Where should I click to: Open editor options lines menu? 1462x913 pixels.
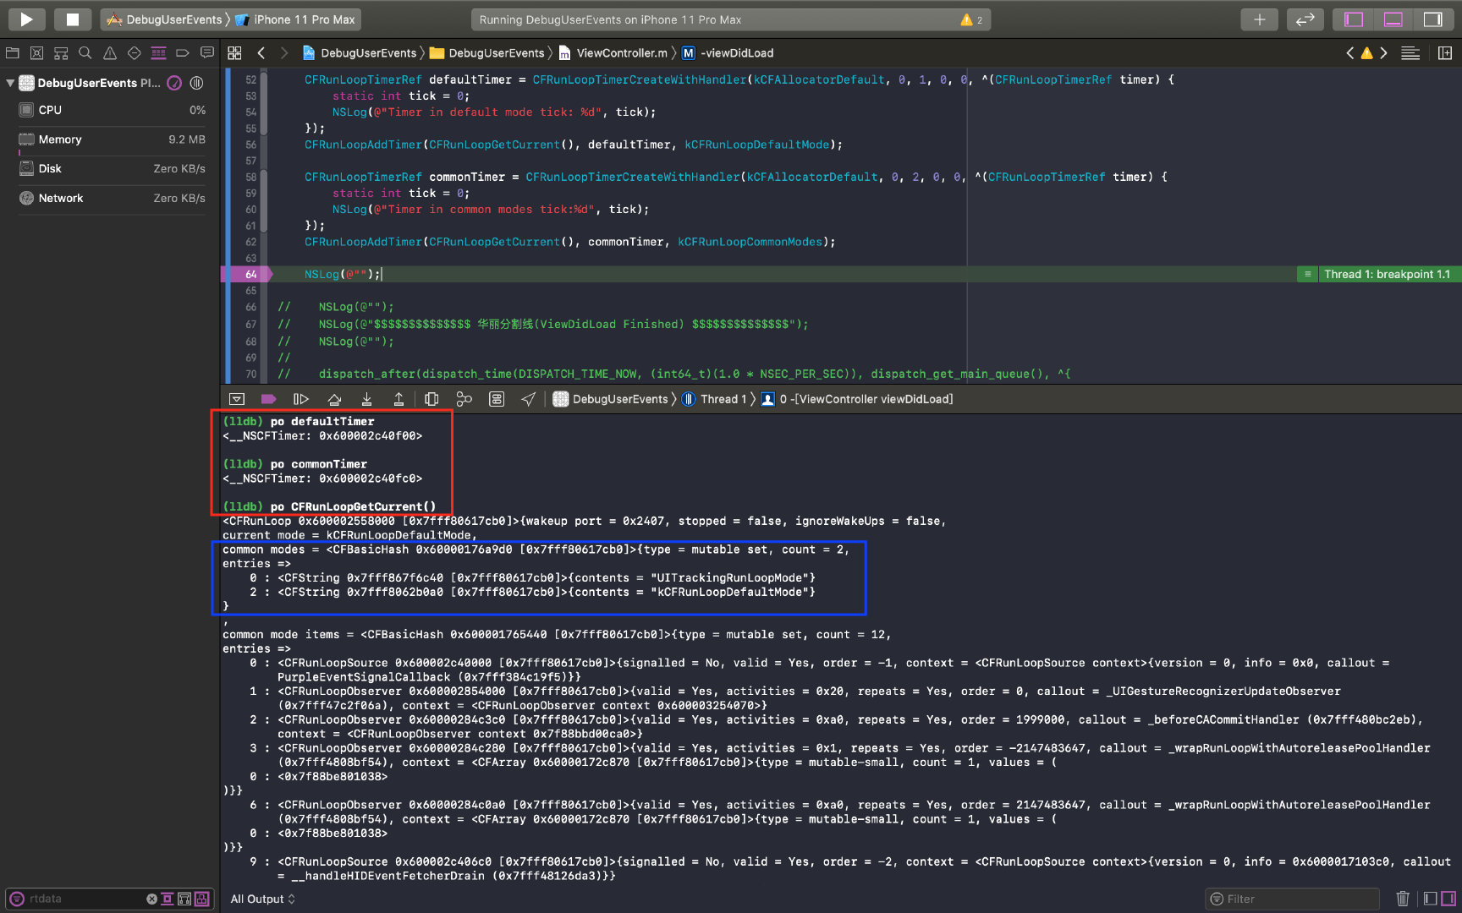1410,52
